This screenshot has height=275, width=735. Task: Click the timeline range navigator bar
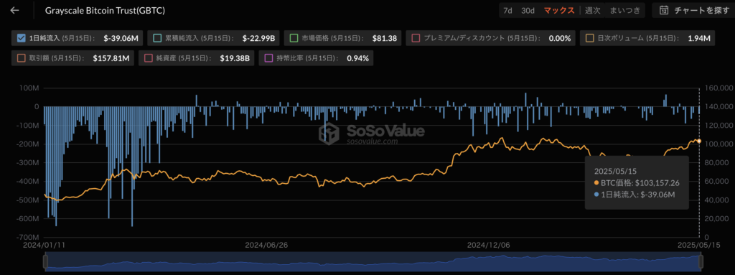(373, 261)
